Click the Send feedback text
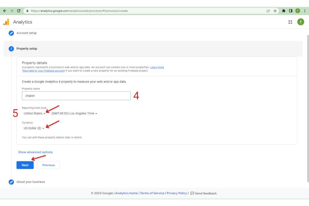309x206 pixels. (206, 193)
